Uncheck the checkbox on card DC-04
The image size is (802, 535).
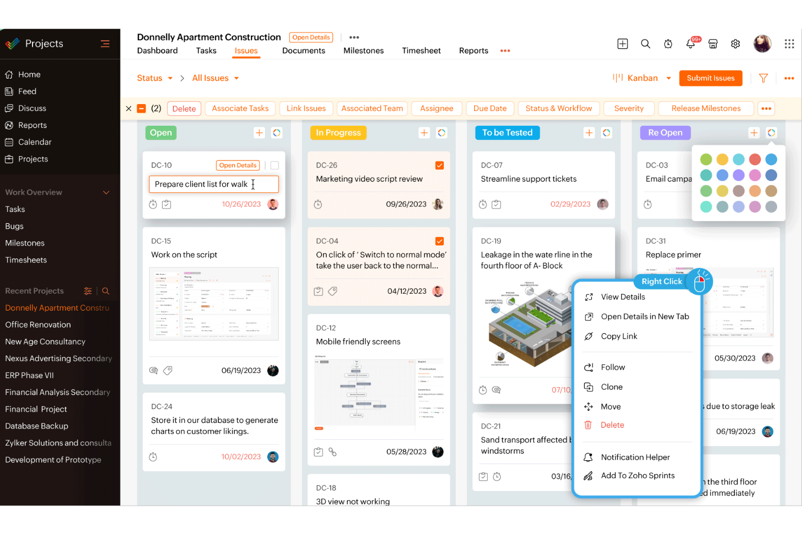pos(439,241)
